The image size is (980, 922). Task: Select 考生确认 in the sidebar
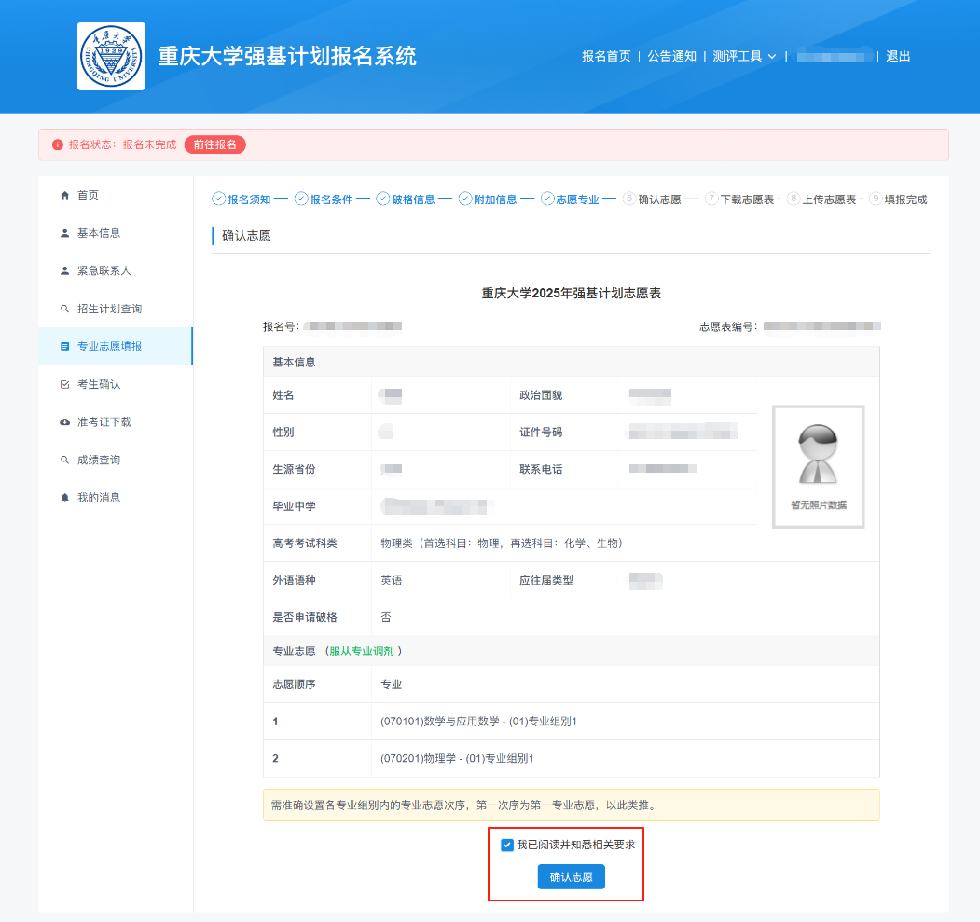[x=116, y=384]
